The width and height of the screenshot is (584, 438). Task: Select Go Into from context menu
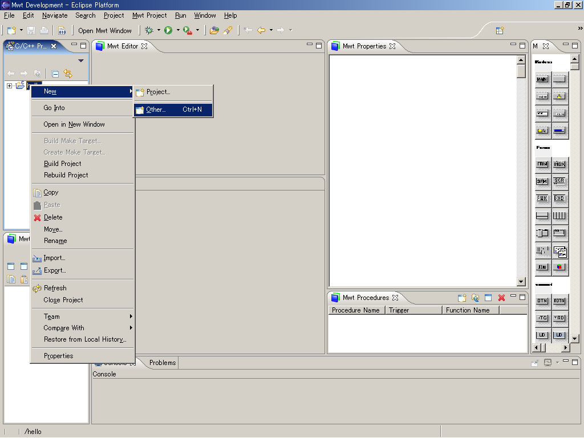click(82, 108)
